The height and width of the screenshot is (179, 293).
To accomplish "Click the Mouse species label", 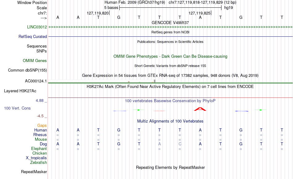I will (41, 139).
